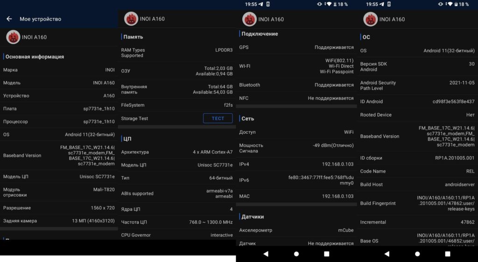
Task: Select CPU Governor value interactive
Action: coord(221,235)
